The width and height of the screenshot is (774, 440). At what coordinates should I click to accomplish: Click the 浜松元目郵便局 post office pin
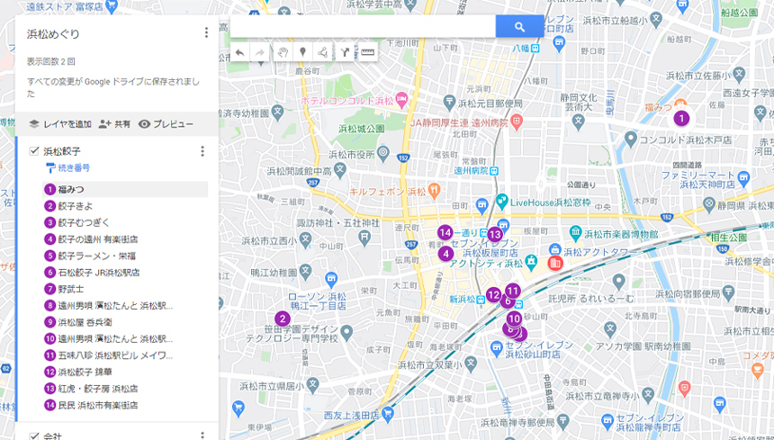449,103
